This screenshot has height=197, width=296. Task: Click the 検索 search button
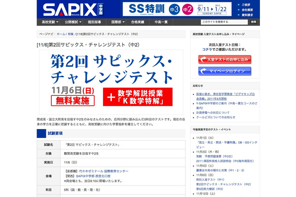[x=254, y=22]
